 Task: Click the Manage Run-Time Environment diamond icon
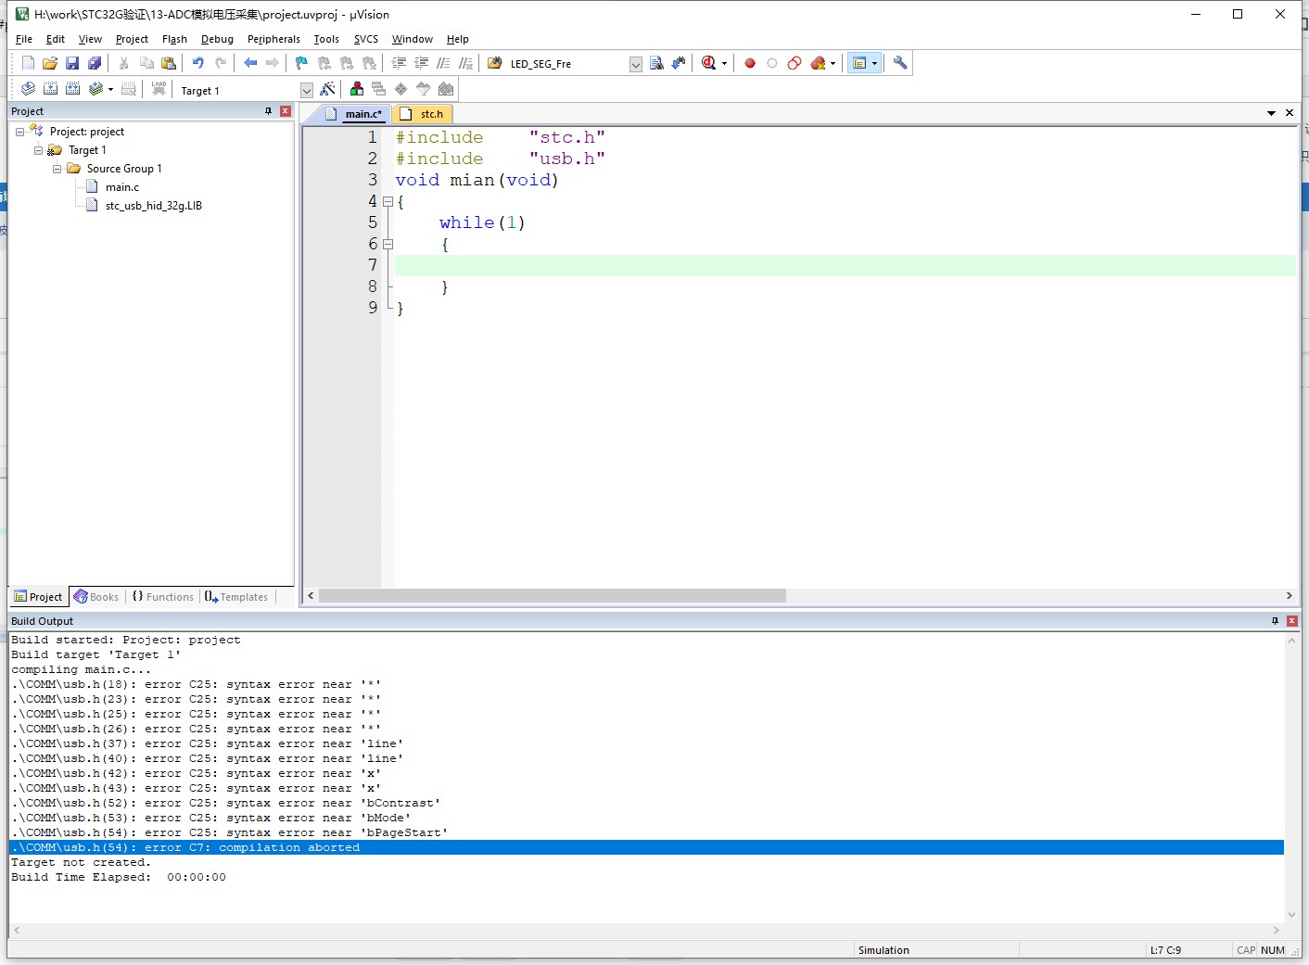coord(401,89)
